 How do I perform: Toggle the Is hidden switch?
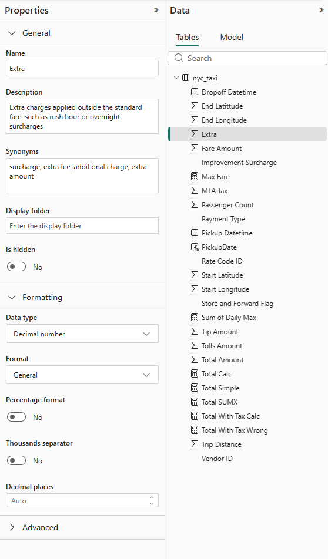coord(16,267)
